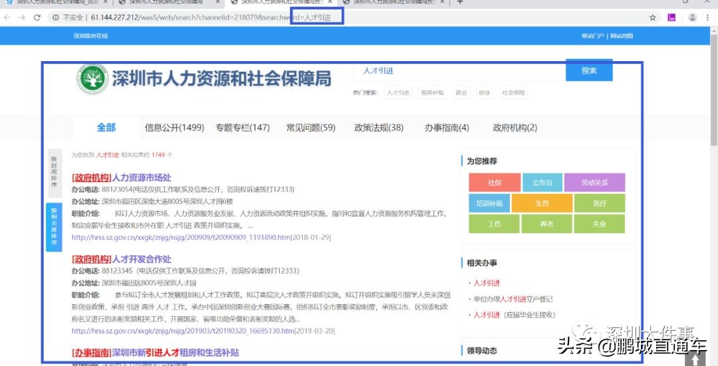Viewport: 718px width, 366px height.
Task: Click the search box containing 人才引进
Action: 459,71
